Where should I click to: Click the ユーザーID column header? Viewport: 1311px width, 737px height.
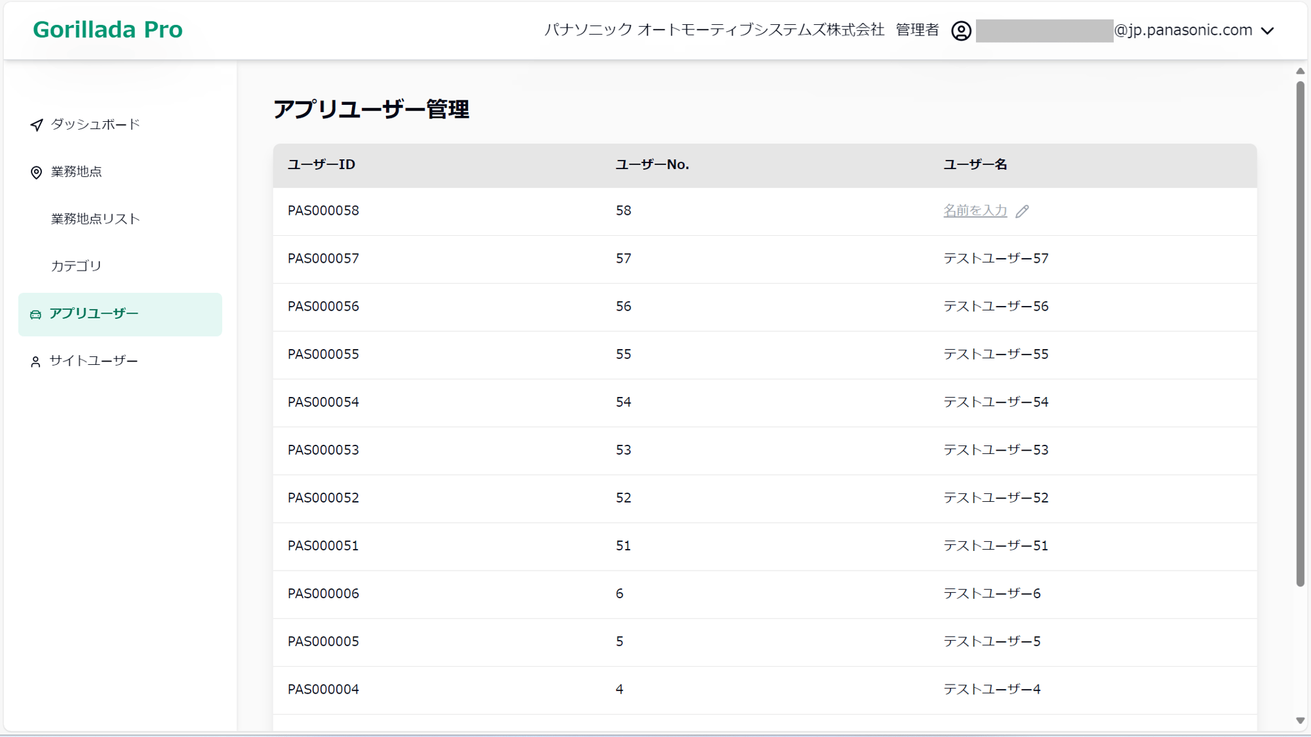(321, 164)
